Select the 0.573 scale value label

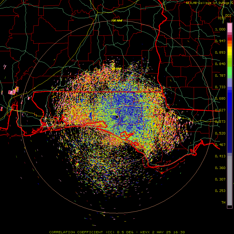[x=220, y=122]
